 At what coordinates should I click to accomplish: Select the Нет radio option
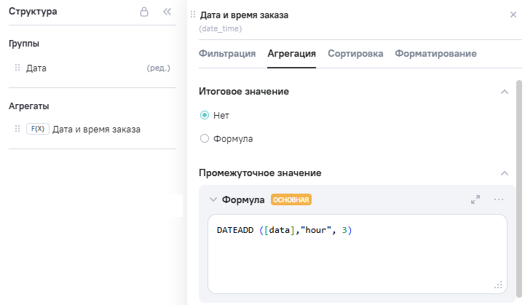click(205, 115)
